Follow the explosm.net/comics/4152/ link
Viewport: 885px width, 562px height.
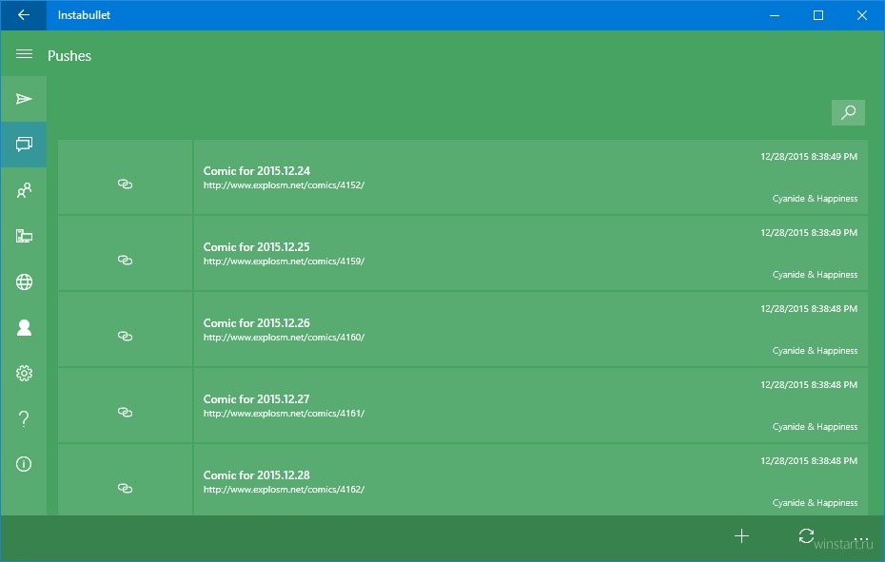(284, 185)
